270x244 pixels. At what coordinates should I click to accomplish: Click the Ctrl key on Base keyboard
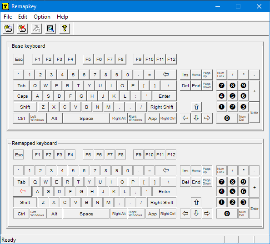(x=21, y=118)
